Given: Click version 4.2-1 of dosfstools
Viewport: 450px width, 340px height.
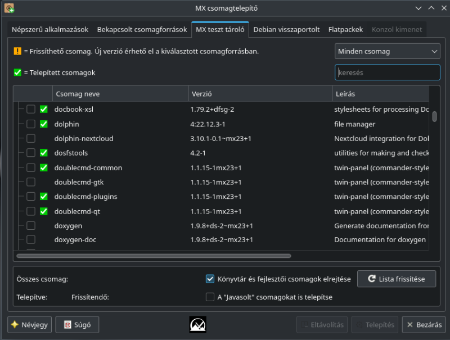Looking at the screenshot, I should [198, 153].
